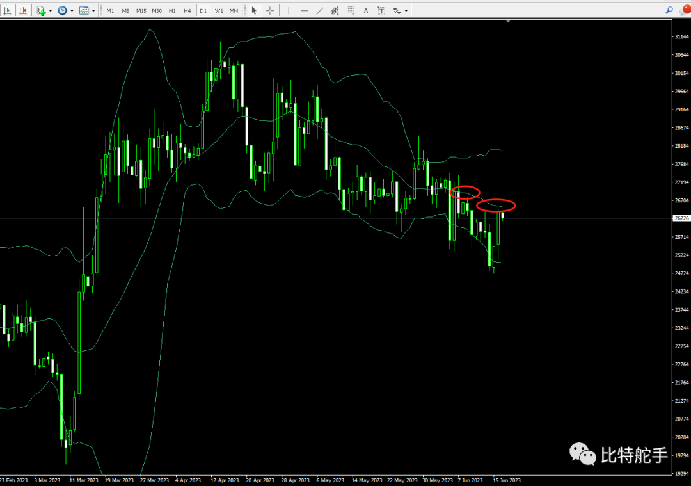This screenshot has width=691, height=486.
Task: Switch to W1 weekly timeframe
Action: tap(219, 11)
